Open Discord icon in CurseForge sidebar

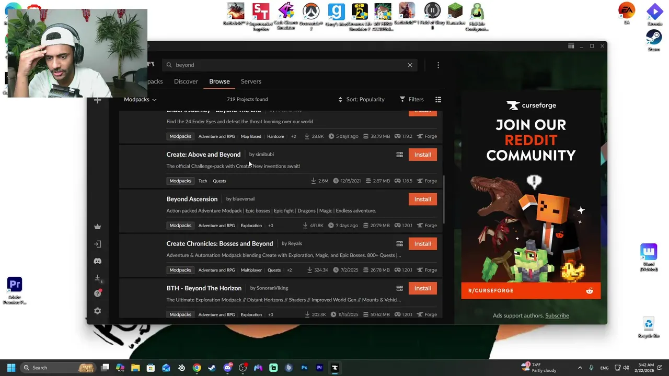point(97,261)
